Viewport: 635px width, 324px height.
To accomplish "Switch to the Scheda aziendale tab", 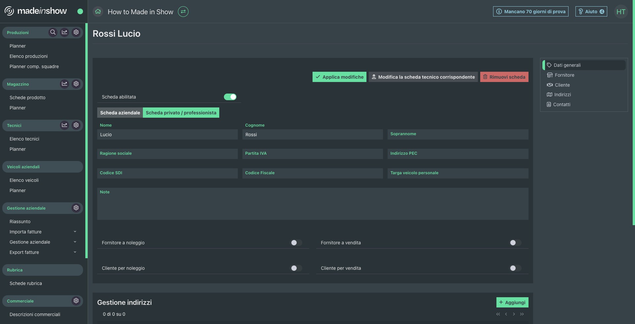I will point(120,113).
